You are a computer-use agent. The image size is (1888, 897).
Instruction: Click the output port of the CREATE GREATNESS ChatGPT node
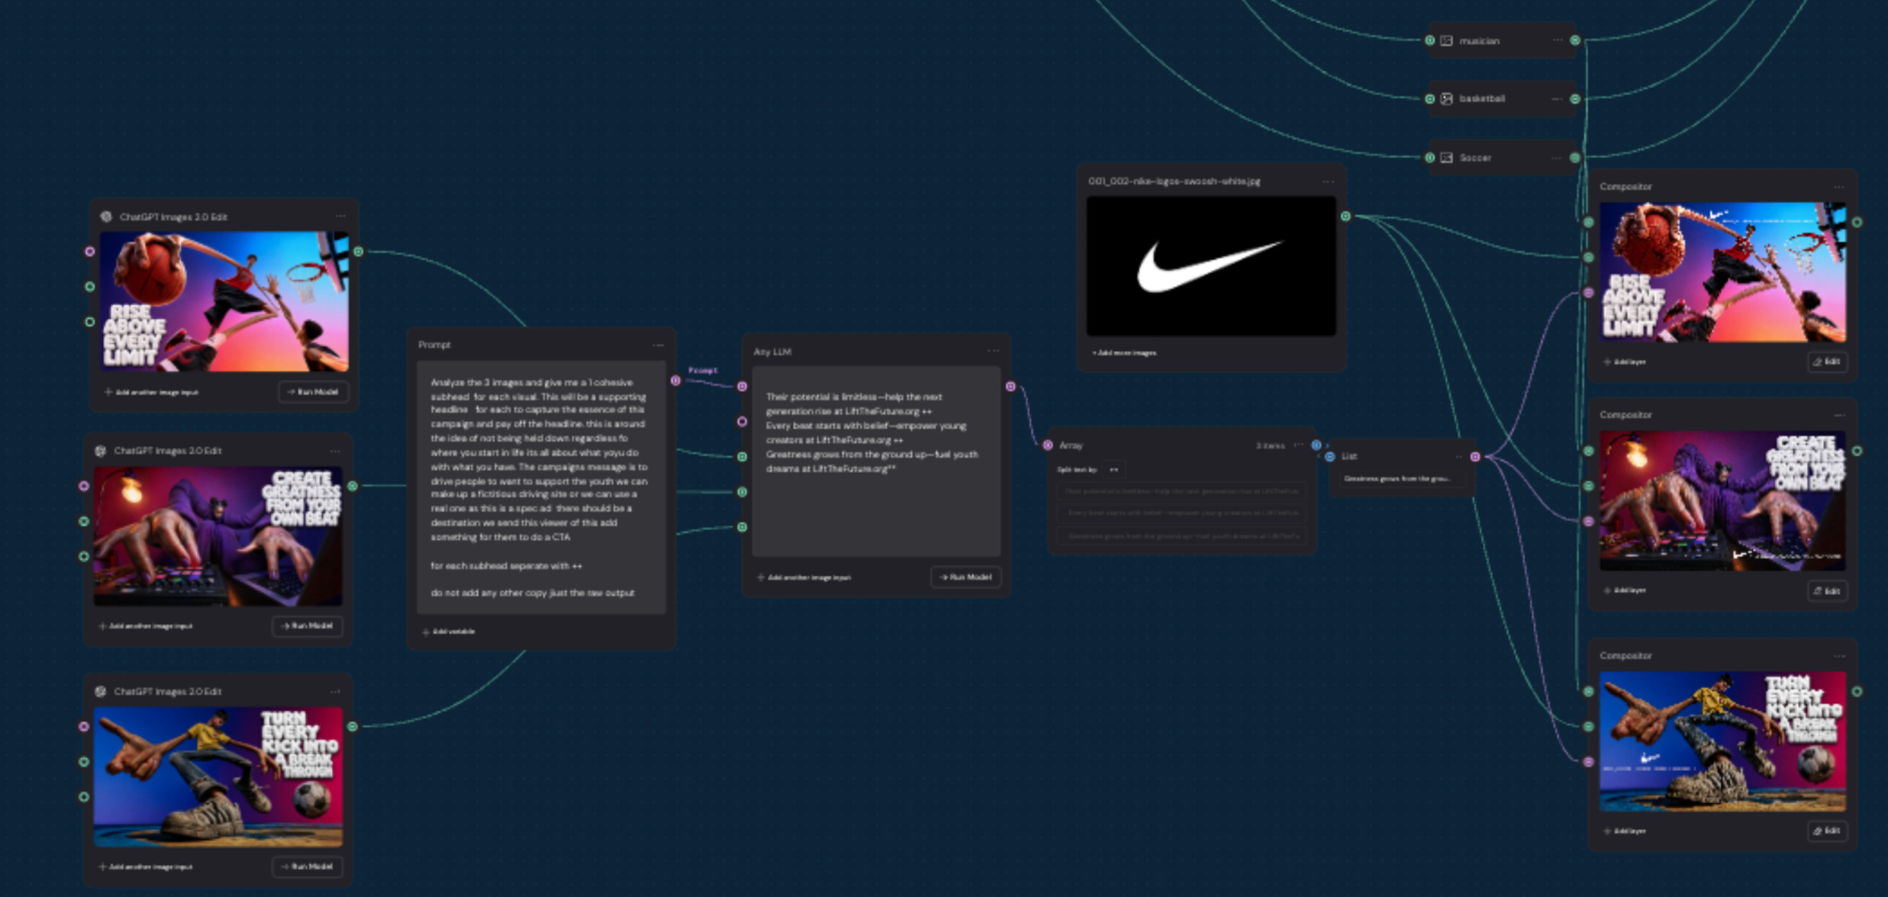(x=353, y=486)
